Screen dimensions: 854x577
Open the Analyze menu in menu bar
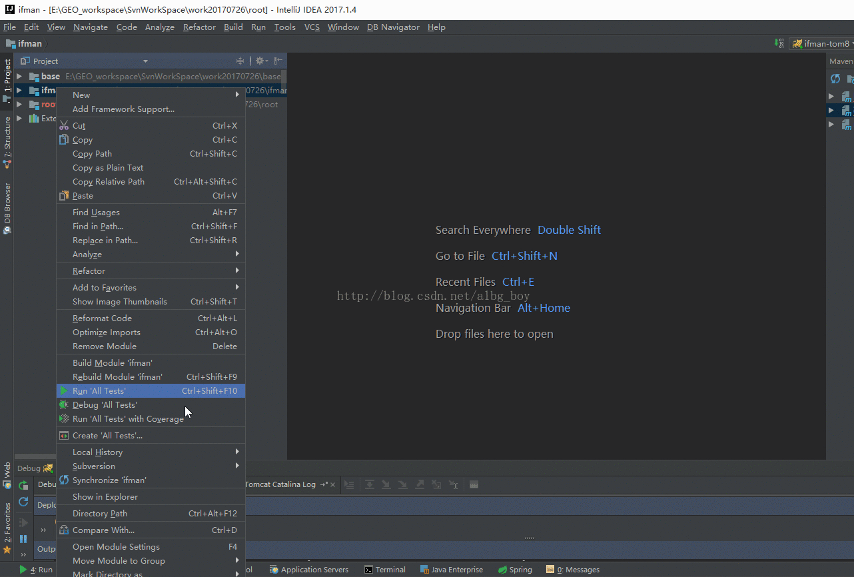point(160,27)
